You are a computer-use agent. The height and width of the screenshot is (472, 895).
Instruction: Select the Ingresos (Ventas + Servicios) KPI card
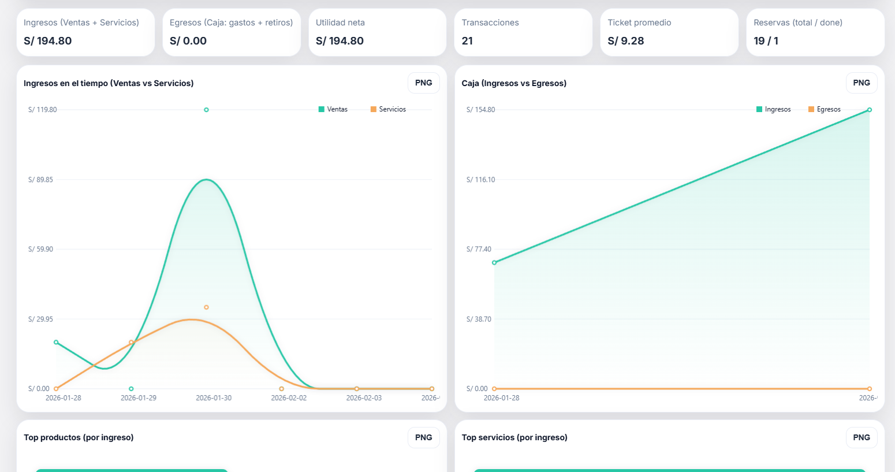tap(85, 32)
